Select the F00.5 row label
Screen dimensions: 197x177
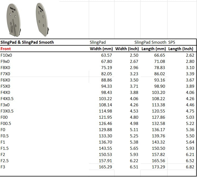coord(6,124)
